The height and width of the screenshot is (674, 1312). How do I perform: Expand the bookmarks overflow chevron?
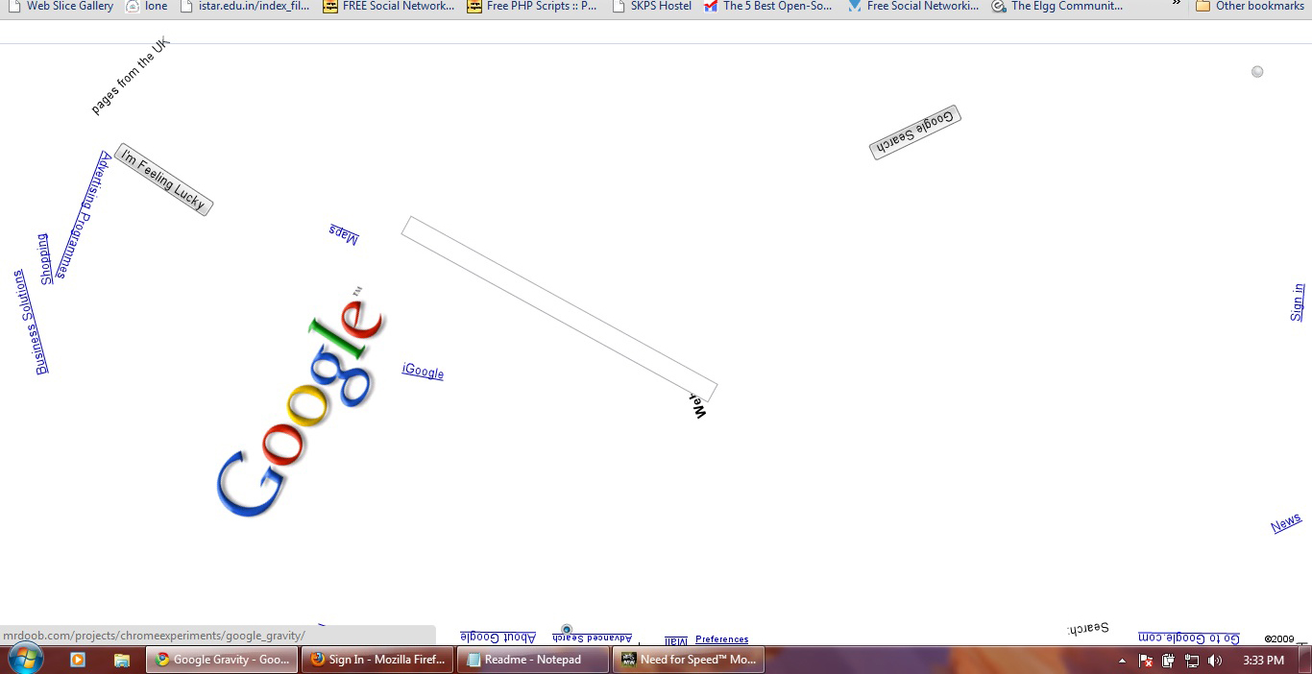click(1177, 5)
